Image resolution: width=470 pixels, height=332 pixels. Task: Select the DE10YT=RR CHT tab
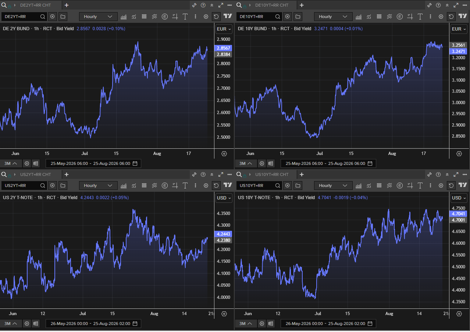[x=272, y=5]
